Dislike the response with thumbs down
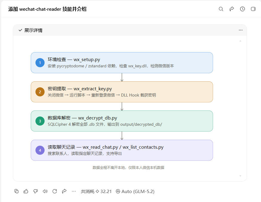 coord(36,191)
